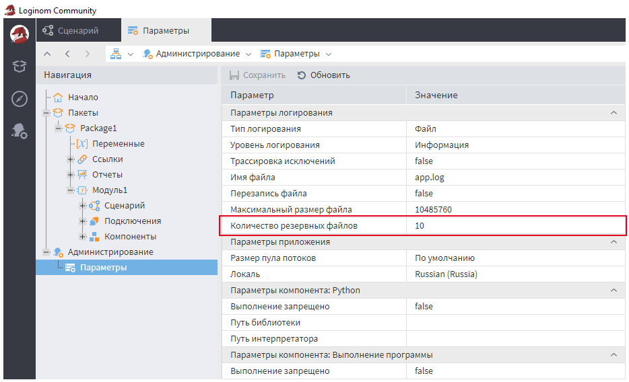Select Package1 tree item
Viewport: 629px width, 382px height.
[98, 128]
